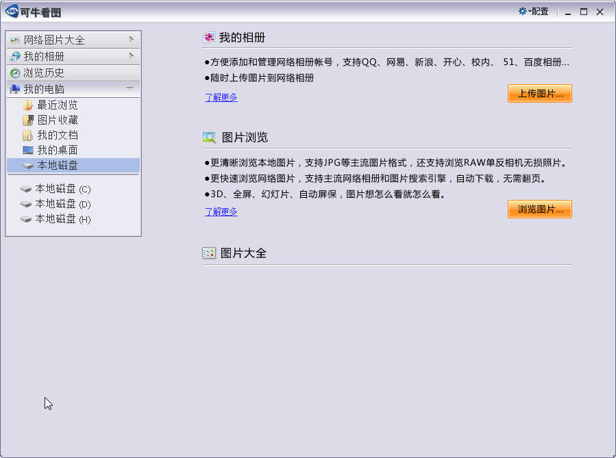
Task: Click text '随时上传图片到网络相册'
Action: coord(262,78)
